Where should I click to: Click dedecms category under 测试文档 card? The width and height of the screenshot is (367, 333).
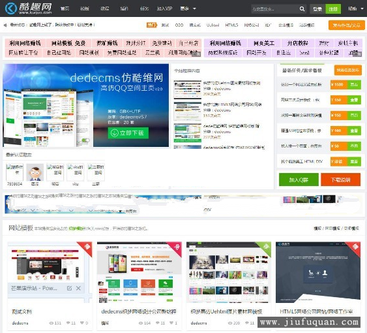coord(20,323)
